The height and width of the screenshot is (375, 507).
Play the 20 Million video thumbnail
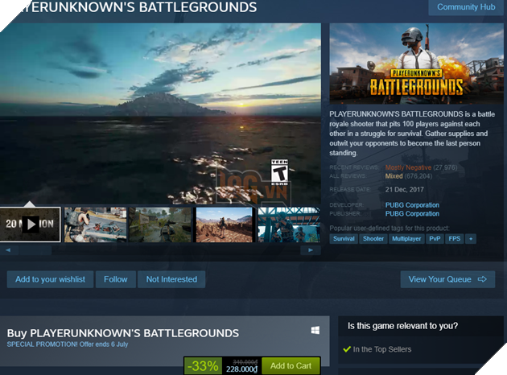click(31, 225)
